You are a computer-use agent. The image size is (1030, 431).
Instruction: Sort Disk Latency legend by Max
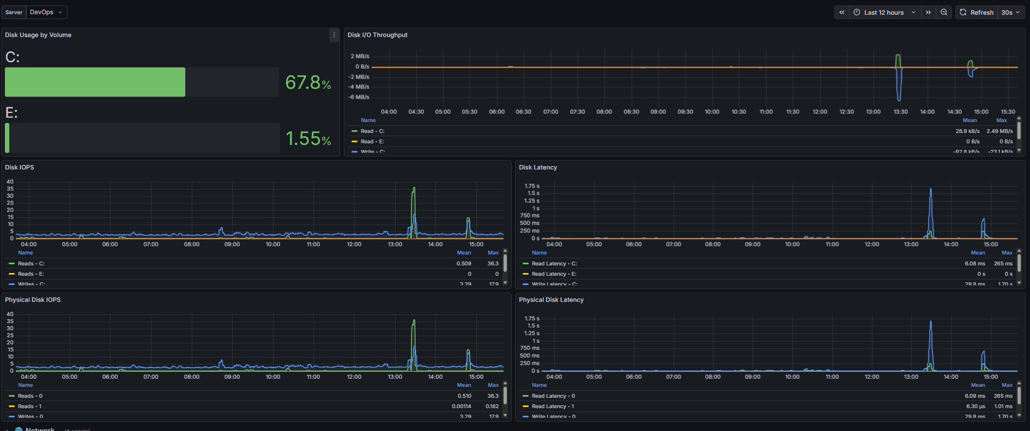tap(1007, 253)
